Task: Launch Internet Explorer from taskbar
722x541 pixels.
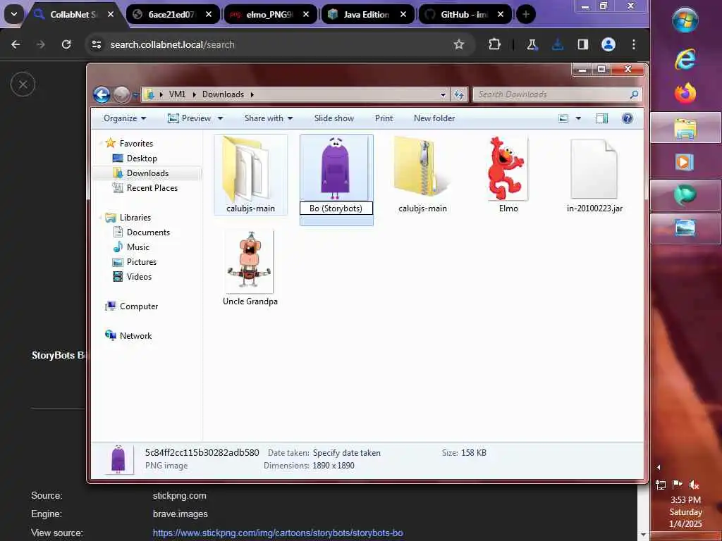Action: [685, 59]
